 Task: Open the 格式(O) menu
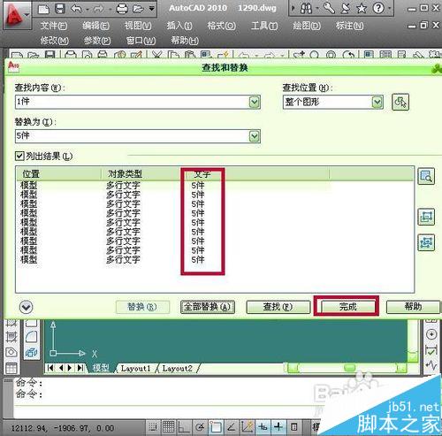click(x=221, y=26)
